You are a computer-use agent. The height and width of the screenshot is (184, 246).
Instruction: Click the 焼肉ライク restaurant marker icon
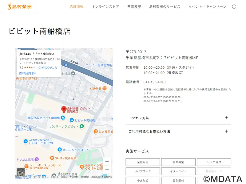click(x=81, y=167)
